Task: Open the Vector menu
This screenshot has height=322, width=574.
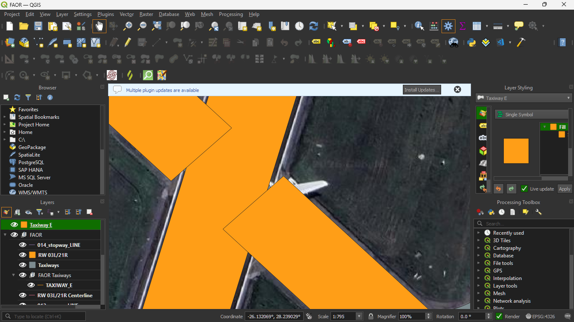Action: pos(127,14)
